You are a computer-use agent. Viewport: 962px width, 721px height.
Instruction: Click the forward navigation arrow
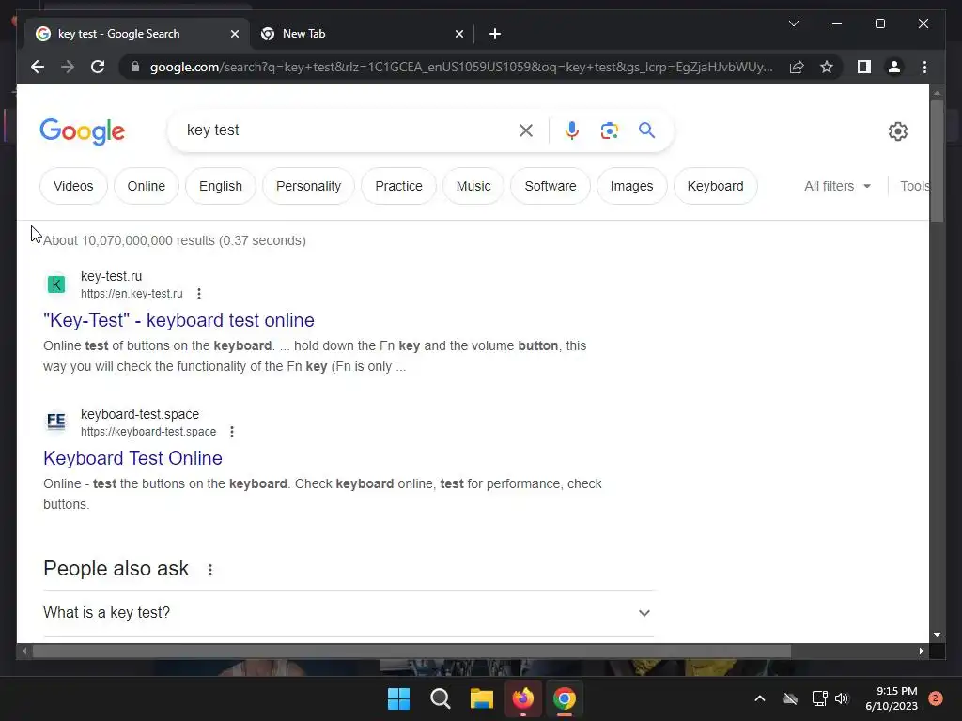(68, 67)
